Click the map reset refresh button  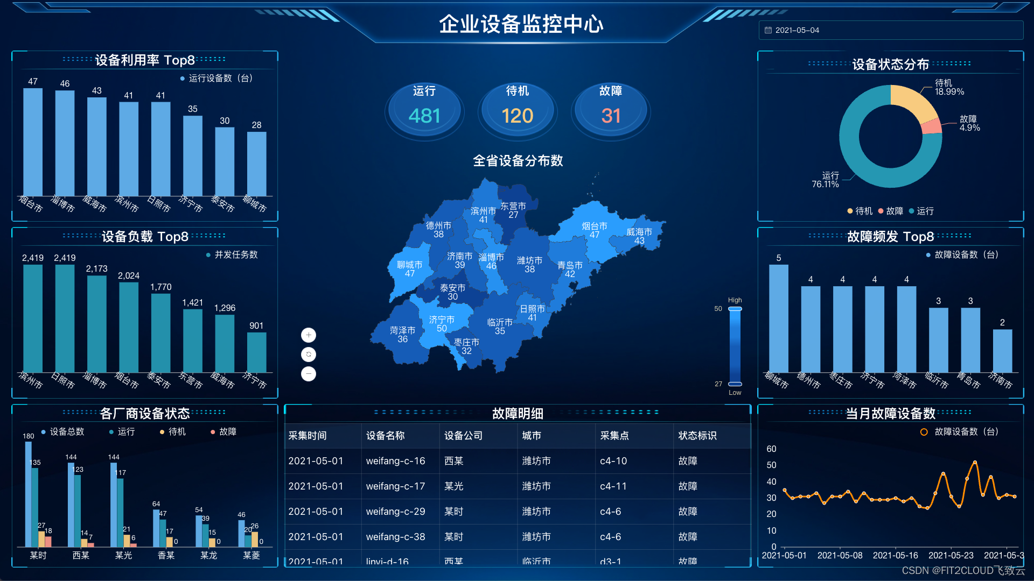pos(309,355)
